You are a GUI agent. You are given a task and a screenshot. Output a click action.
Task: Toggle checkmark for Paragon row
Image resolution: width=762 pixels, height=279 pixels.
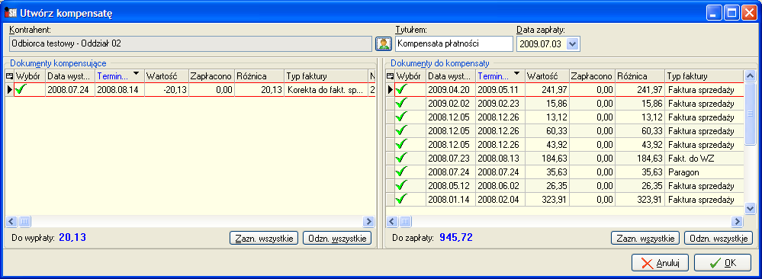(x=402, y=172)
